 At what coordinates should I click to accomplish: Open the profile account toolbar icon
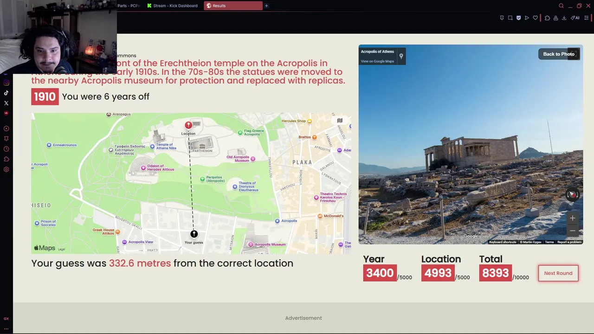tap(555, 18)
